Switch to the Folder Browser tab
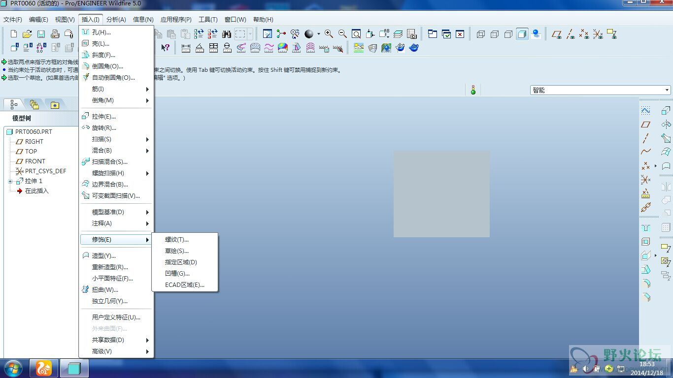 click(34, 104)
